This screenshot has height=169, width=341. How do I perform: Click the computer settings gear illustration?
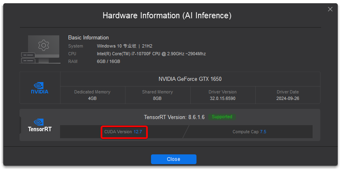click(x=43, y=45)
